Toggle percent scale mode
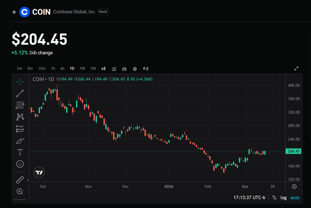311x208 pixels. [274, 198]
